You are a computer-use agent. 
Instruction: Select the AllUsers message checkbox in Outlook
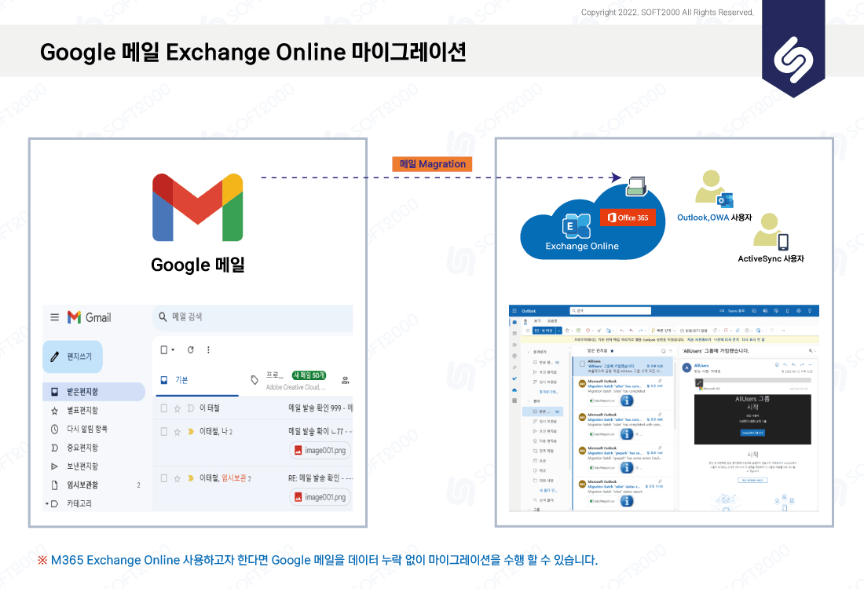583,364
